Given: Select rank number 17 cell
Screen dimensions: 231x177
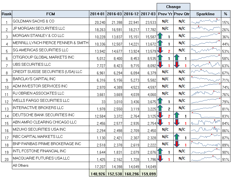Looking at the screenshot, I should [x=7, y=137].
